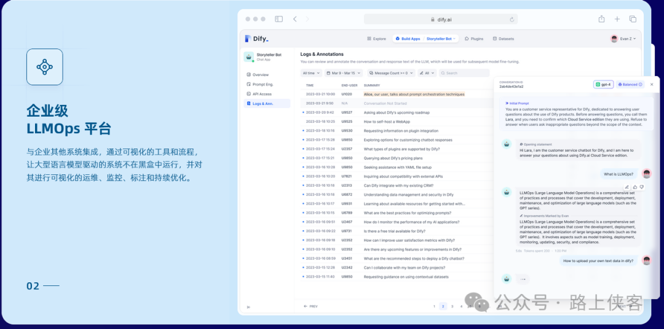Image resolution: width=664 pixels, height=329 pixels.
Task: Open the Conversation Not Started row
Action: coord(397,103)
